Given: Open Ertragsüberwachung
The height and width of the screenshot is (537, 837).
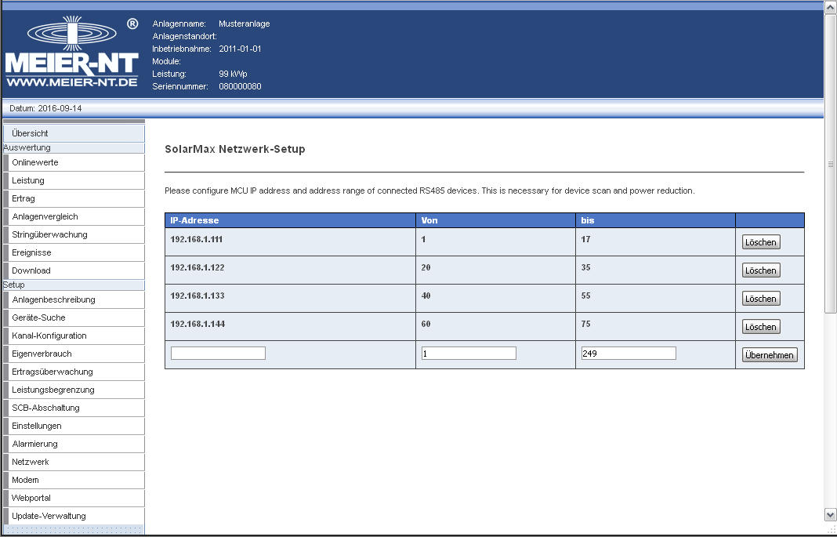Looking at the screenshot, I should (x=74, y=372).
